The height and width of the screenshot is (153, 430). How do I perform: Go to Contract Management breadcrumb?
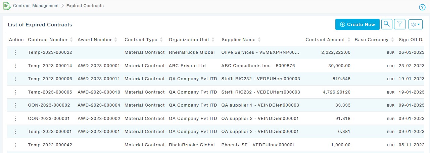[x=36, y=6]
